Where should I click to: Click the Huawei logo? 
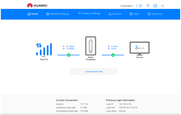click(x=37, y=5)
